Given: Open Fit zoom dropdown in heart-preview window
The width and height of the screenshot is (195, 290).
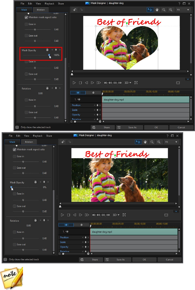Looking at the screenshot, I should point(183,10).
